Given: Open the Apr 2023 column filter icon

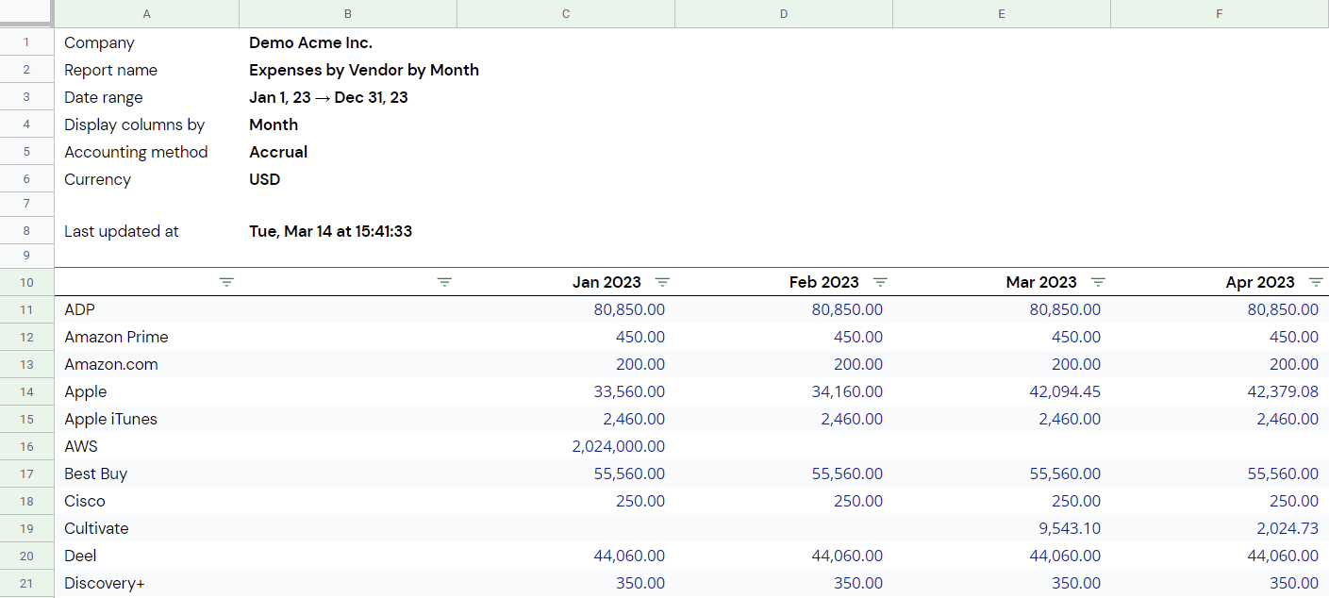Looking at the screenshot, I should (x=1316, y=282).
